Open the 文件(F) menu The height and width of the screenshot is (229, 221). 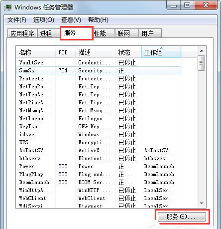[17, 20]
